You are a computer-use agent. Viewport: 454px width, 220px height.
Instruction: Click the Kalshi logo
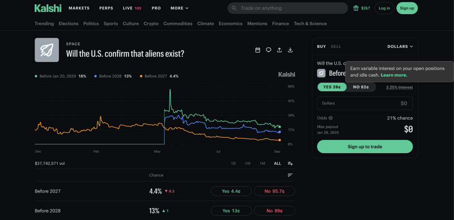pos(48,8)
